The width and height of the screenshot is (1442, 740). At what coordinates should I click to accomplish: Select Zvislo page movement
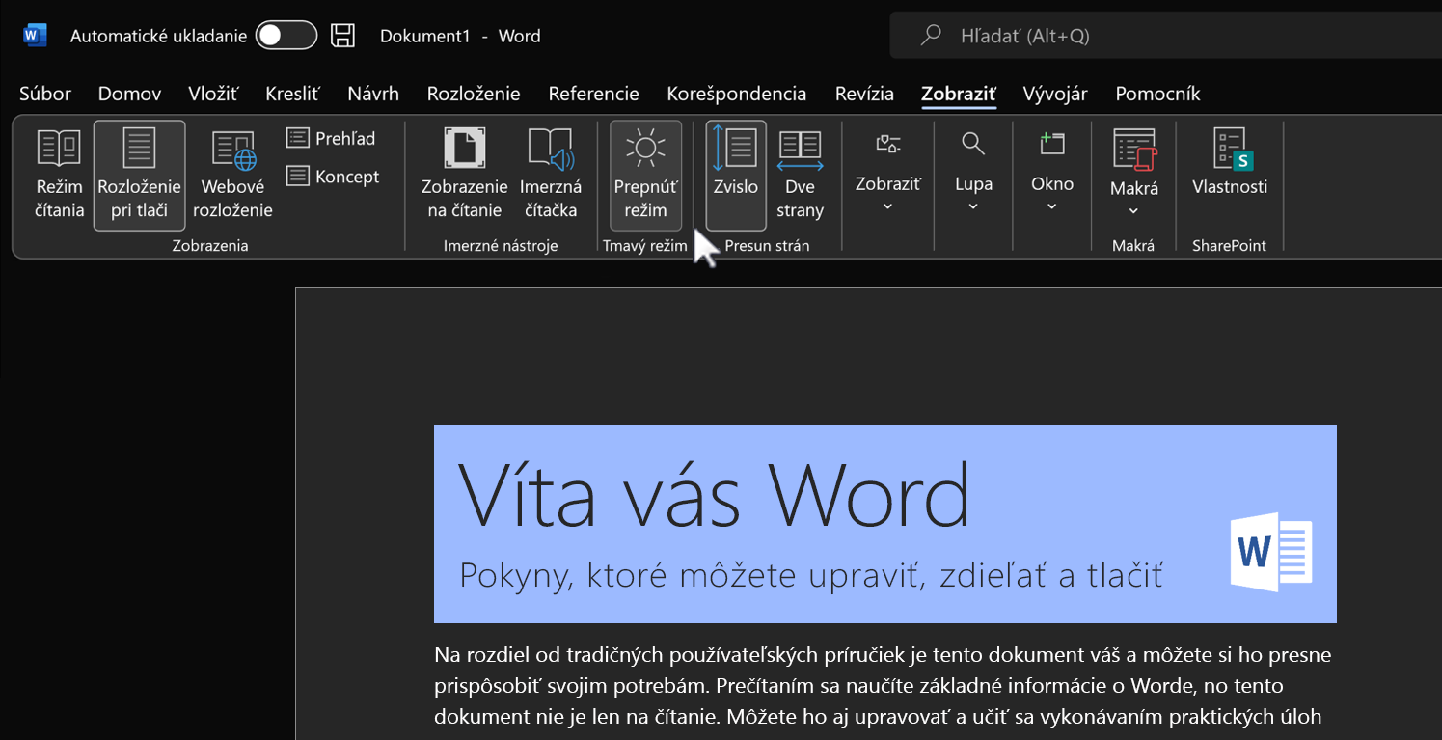736,175
